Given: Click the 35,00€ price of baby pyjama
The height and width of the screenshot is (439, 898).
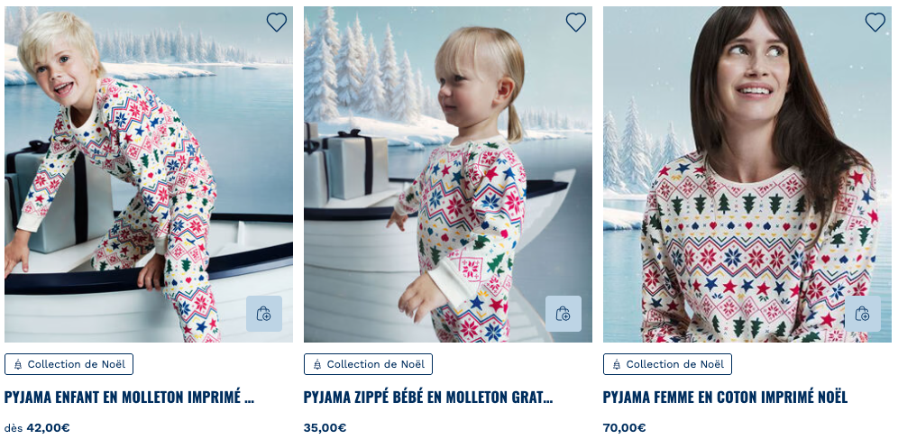Looking at the screenshot, I should point(325,428).
